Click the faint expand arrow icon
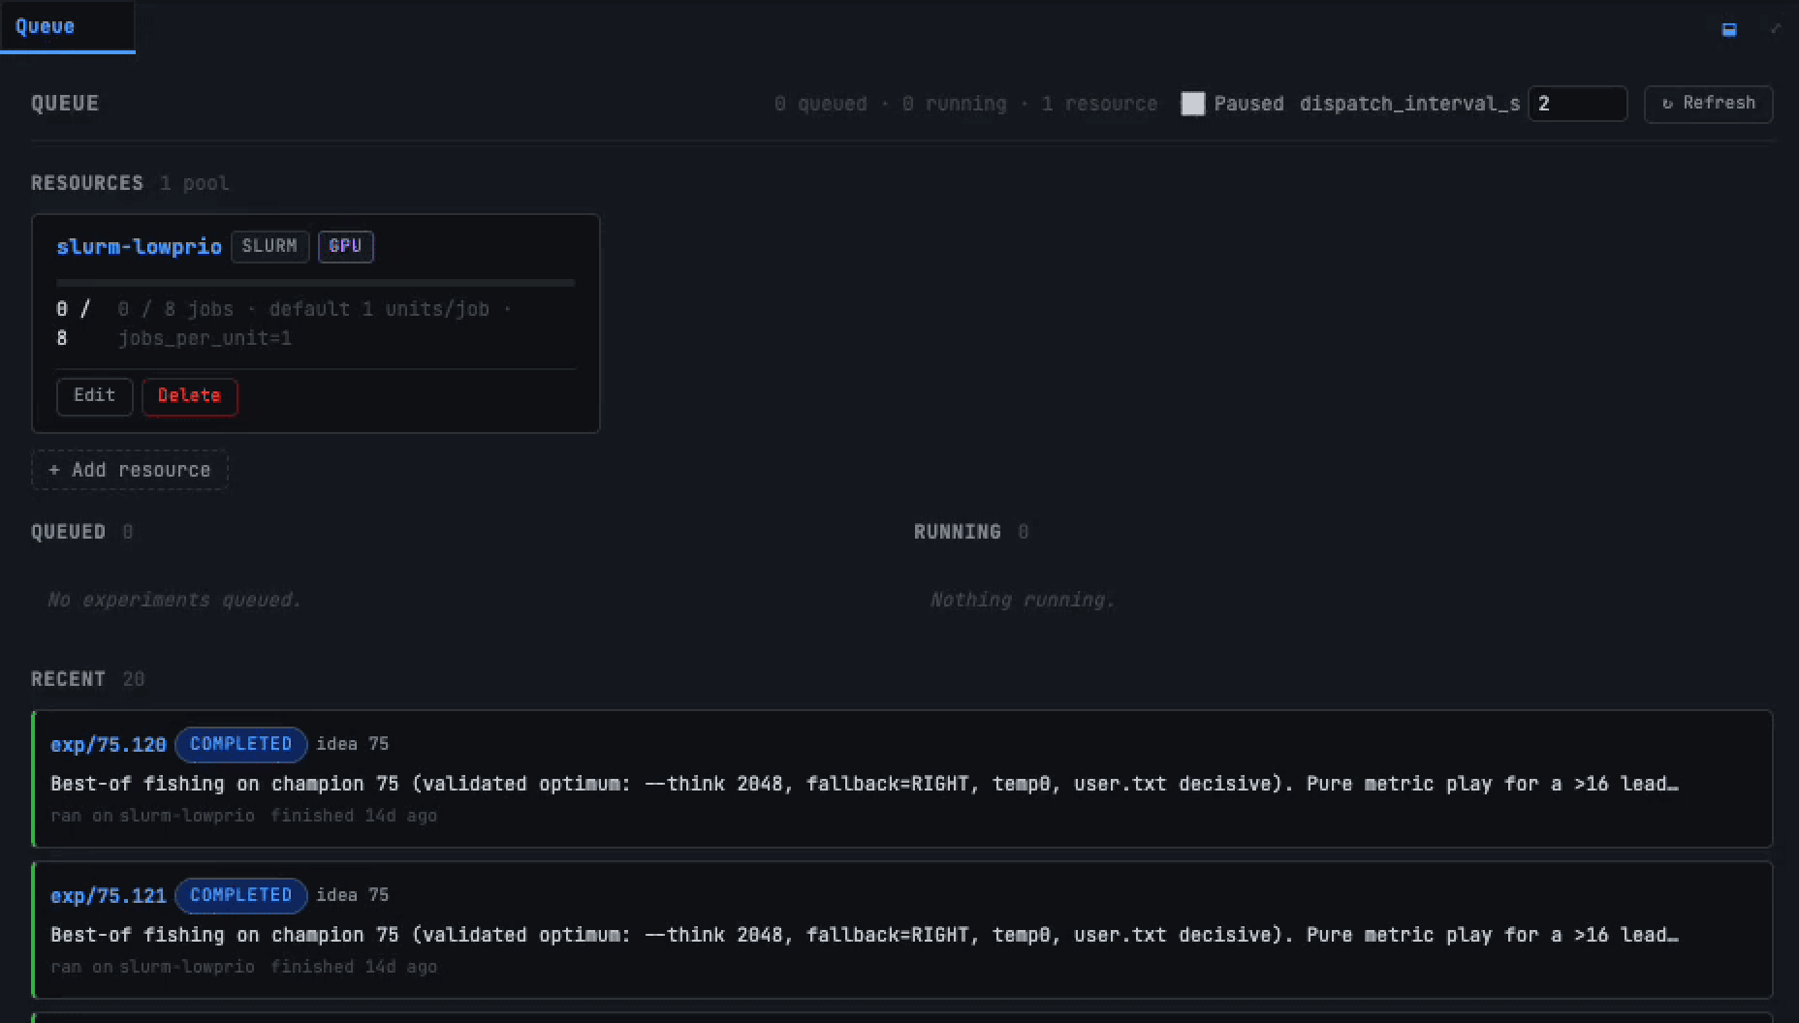 coord(1776,29)
